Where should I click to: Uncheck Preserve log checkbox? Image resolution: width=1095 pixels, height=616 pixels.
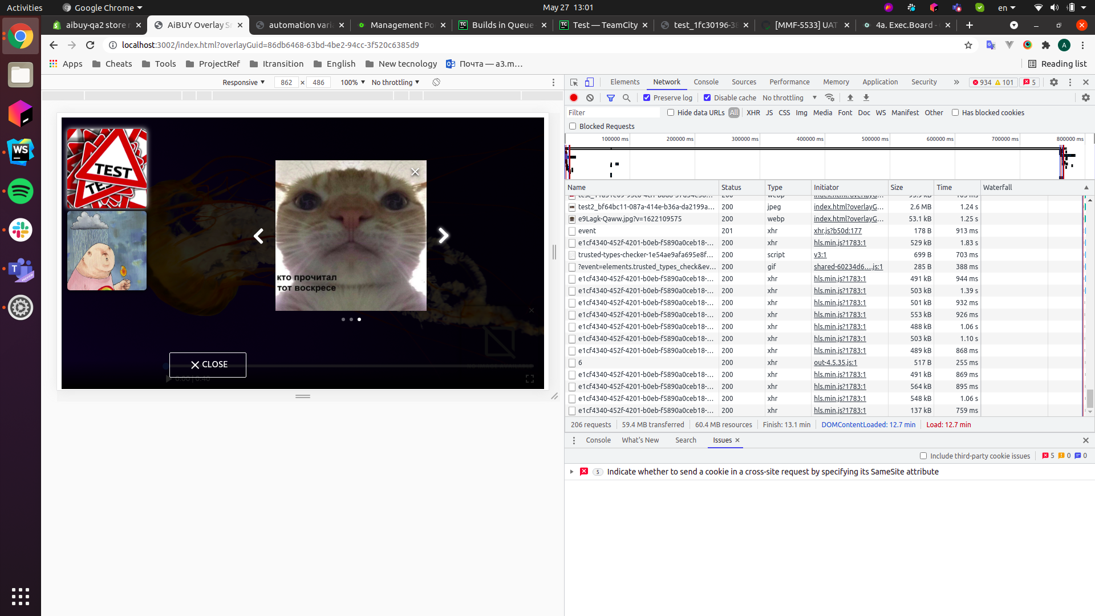coord(647,98)
